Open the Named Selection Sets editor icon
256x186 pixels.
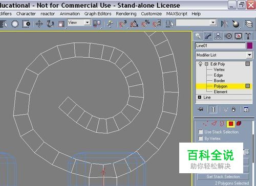tap(169, 24)
